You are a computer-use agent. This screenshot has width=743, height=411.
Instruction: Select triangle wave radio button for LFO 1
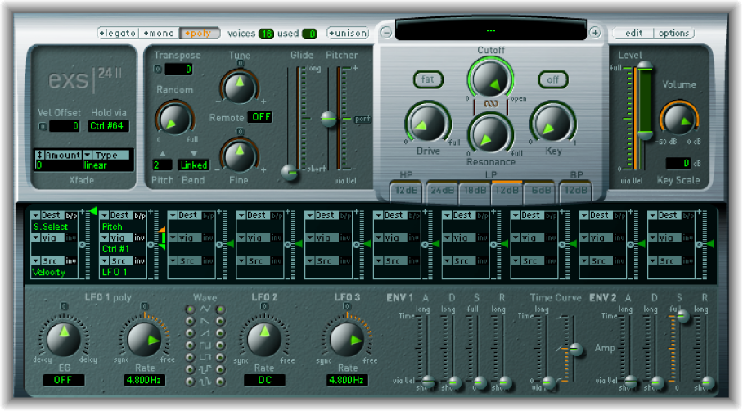(x=190, y=309)
